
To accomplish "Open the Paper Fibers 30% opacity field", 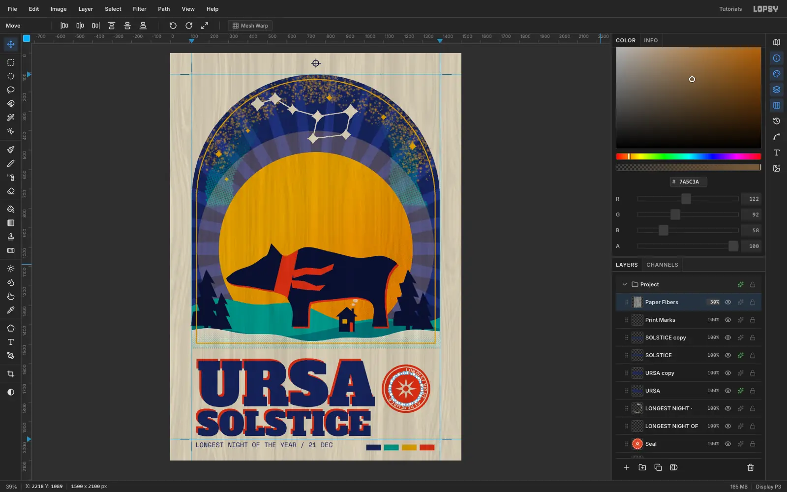I will point(714,302).
